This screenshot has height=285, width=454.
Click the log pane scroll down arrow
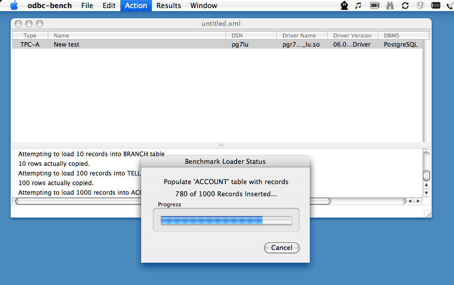pyautogui.click(x=427, y=193)
